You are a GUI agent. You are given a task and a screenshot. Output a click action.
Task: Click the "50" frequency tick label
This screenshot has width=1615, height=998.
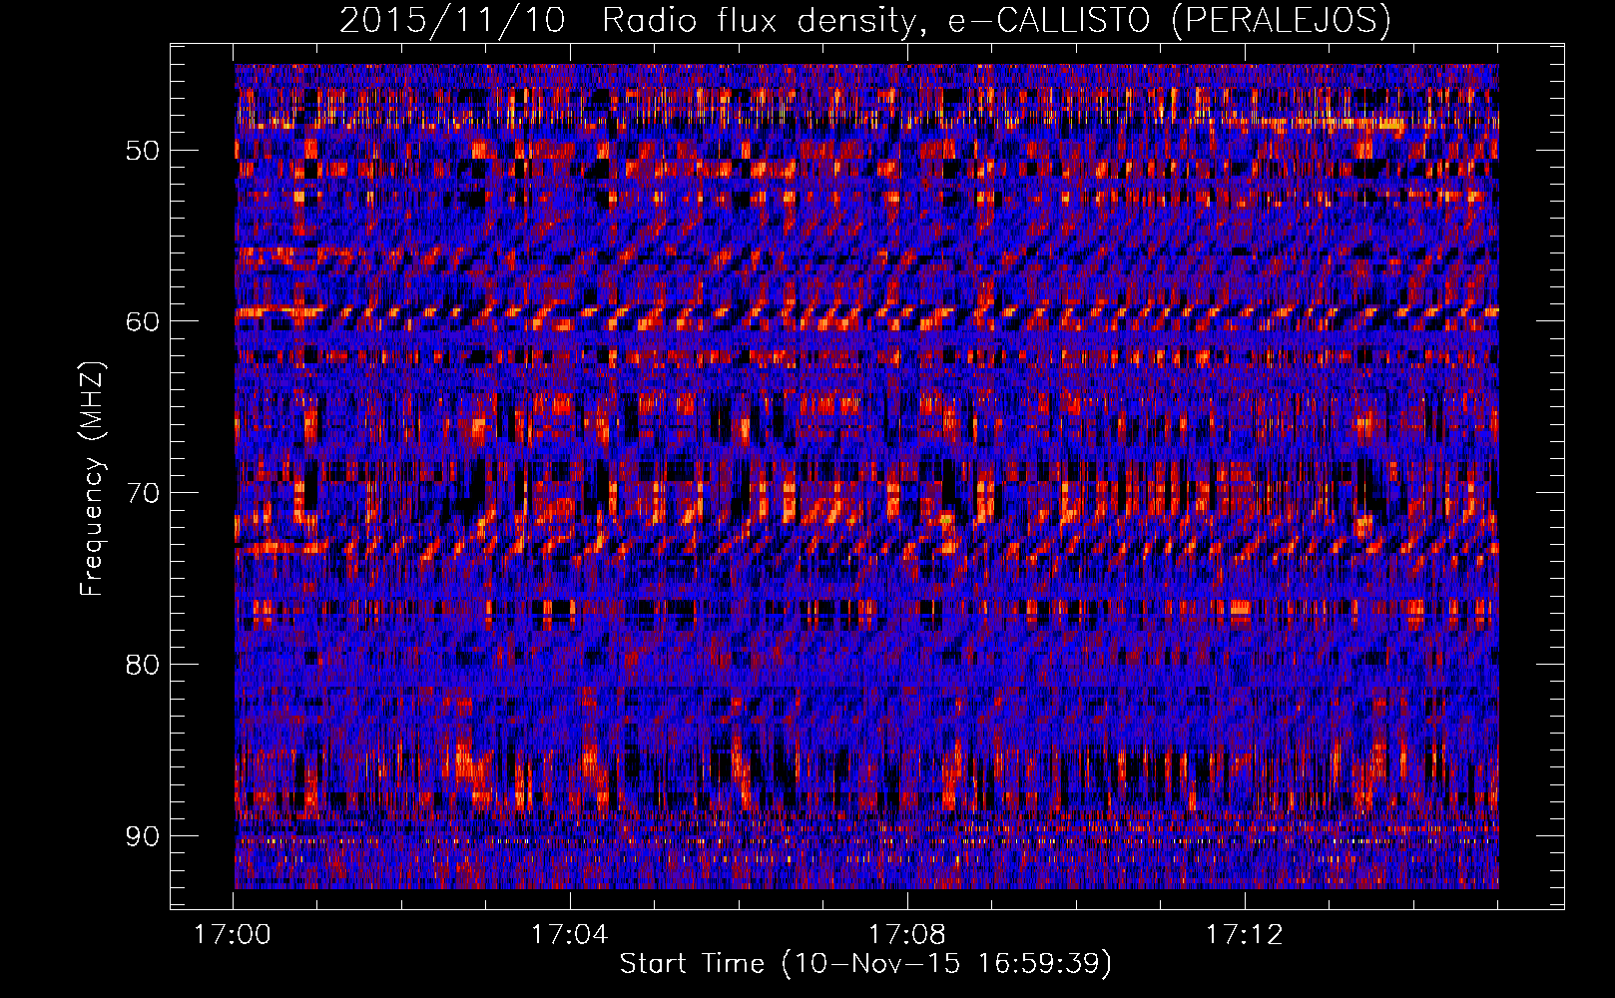click(143, 151)
